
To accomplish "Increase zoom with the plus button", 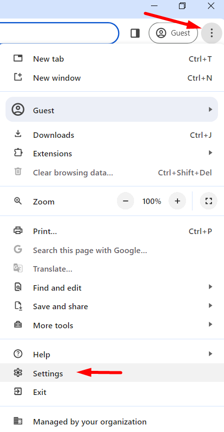I will pyautogui.click(x=177, y=201).
